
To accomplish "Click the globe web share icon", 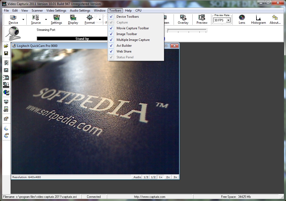I will 6,93.
